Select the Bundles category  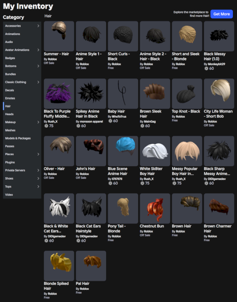click(x=11, y=74)
